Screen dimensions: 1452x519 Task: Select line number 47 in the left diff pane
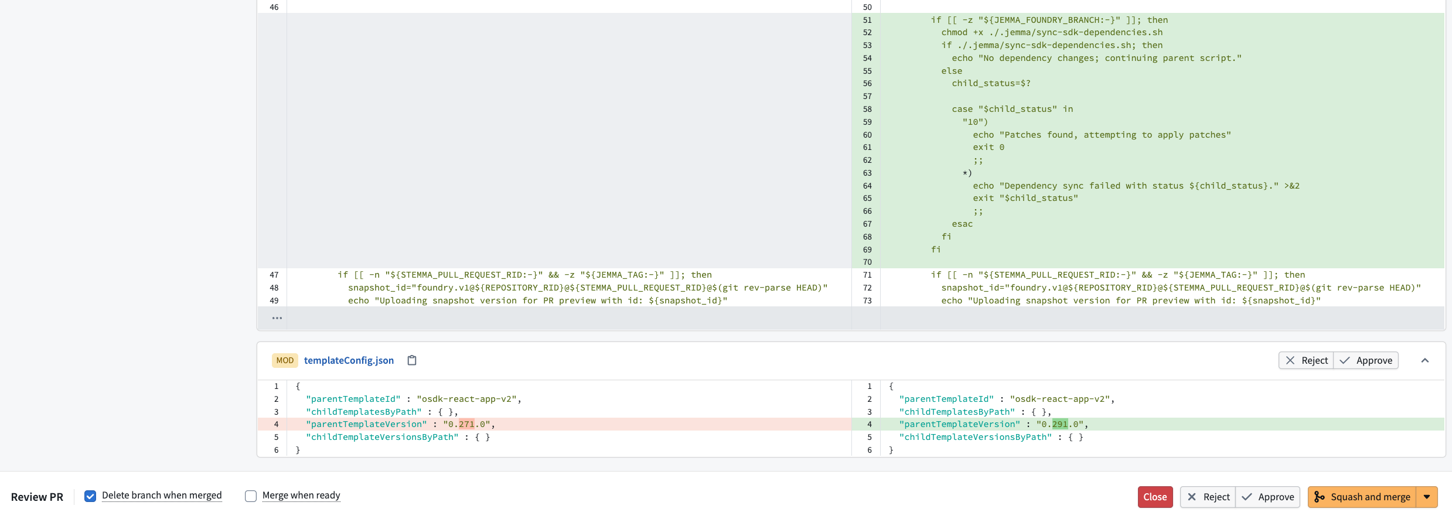274,275
